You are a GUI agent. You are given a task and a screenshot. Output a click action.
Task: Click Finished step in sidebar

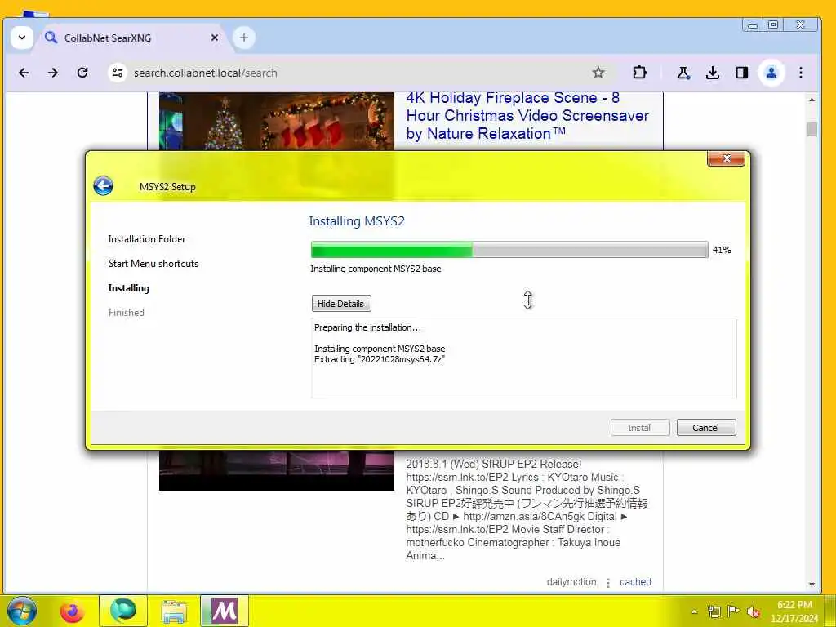click(x=126, y=313)
